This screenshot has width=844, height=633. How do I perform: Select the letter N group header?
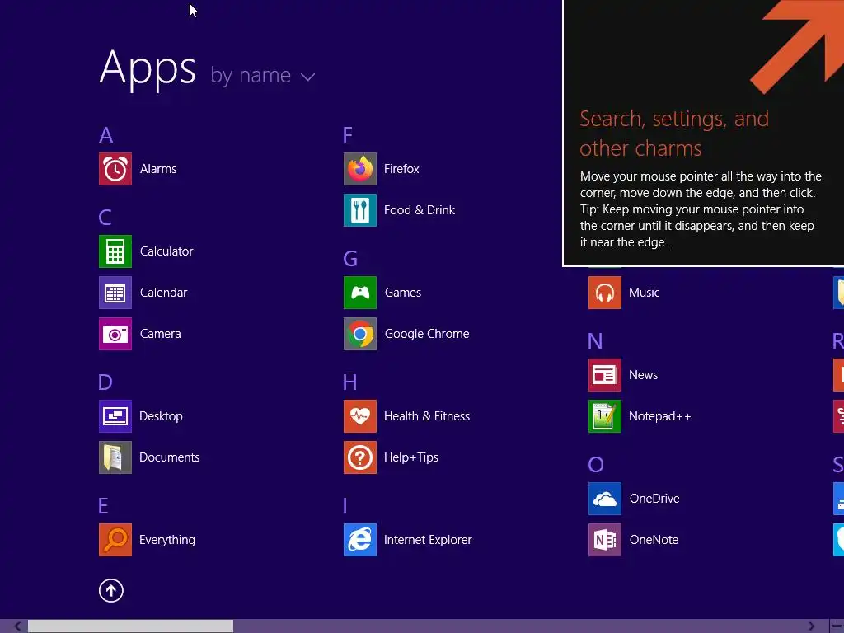(595, 341)
